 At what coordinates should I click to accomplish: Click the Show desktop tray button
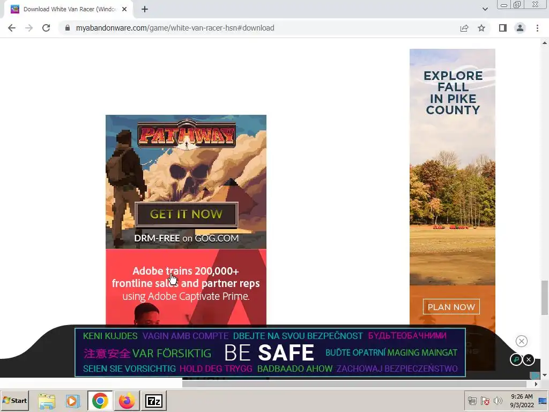pyautogui.click(x=543, y=401)
